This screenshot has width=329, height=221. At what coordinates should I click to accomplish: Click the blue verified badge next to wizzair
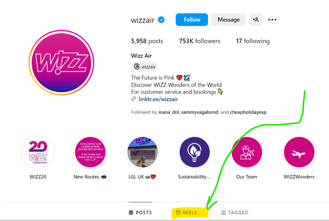tap(161, 20)
